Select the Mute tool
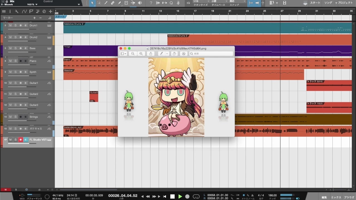Screen dimensions: 356x200 click(x=126, y=3)
